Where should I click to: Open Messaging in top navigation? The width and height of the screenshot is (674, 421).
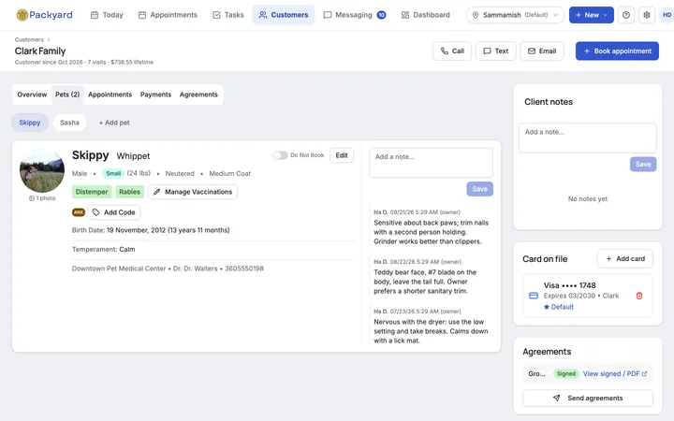(354, 15)
